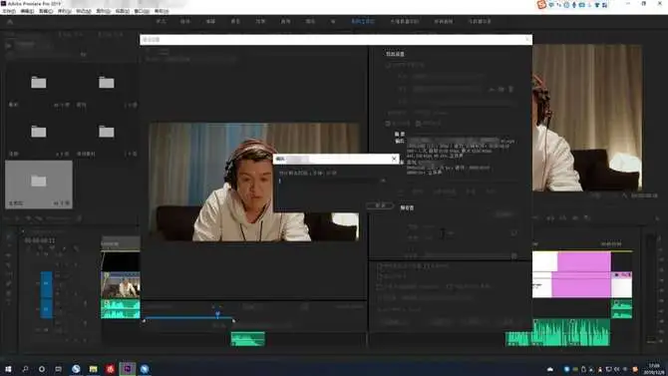Cancel the encoding progress dialog

pyautogui.click(x=379, y=205)
